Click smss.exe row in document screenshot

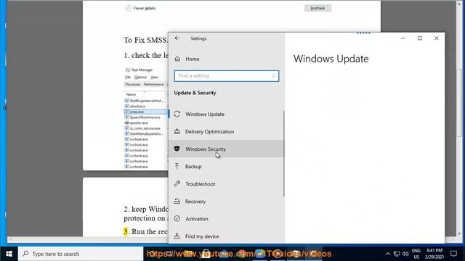[146, 112]
